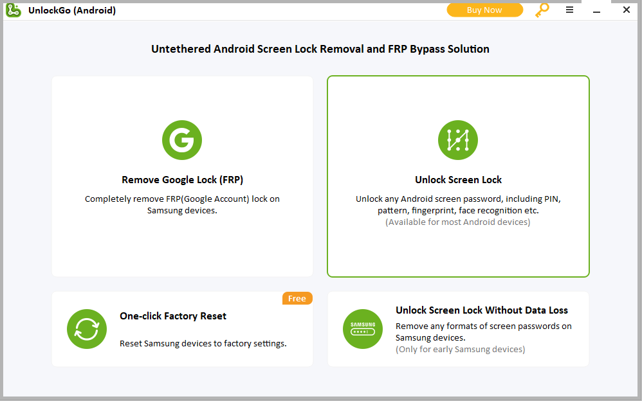Click the Untethered Android Screen Lock Removal heading
Screen dimensions: 642x401
[320, 49]
